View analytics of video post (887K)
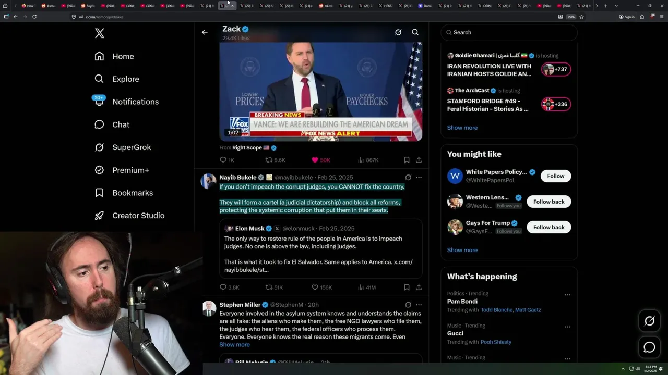The height and width of the screenshot is (375, 668). pos(368,160)
